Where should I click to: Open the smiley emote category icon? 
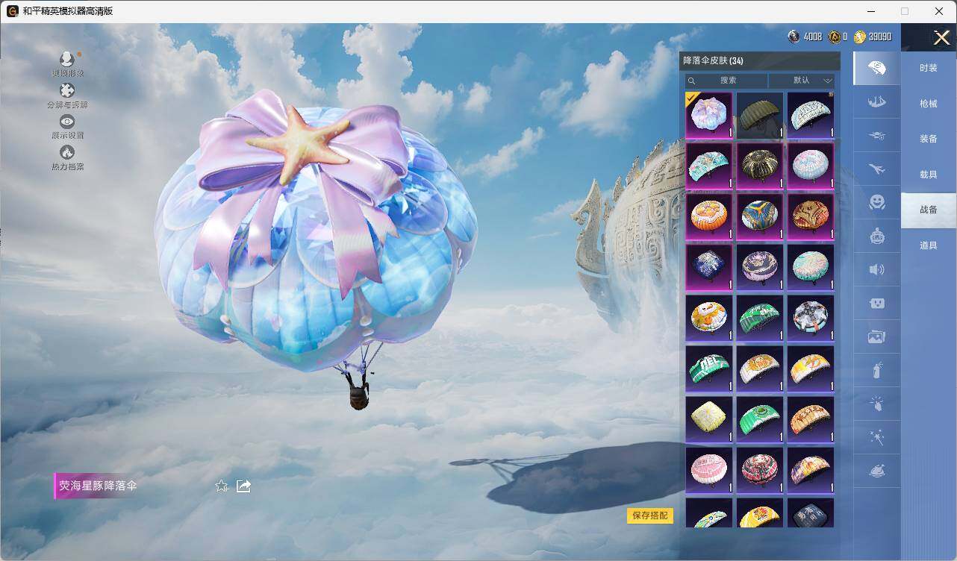tap(876, 202)
